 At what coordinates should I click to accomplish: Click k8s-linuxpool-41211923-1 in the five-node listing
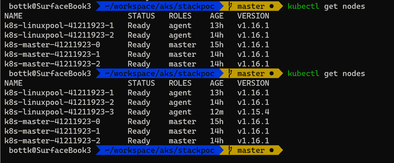pyautogui.click(x=59, y=25)
